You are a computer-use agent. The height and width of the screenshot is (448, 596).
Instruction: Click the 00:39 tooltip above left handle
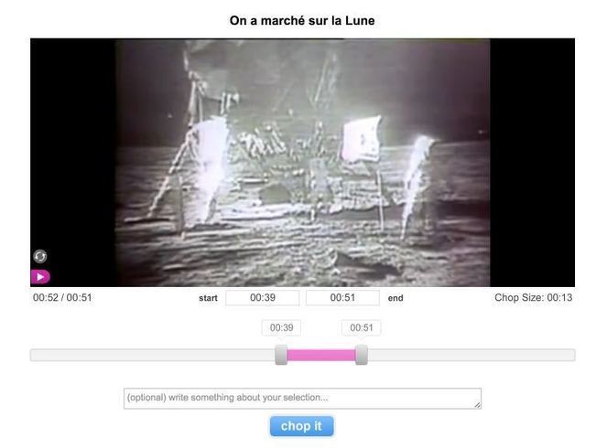coord(281,327)
